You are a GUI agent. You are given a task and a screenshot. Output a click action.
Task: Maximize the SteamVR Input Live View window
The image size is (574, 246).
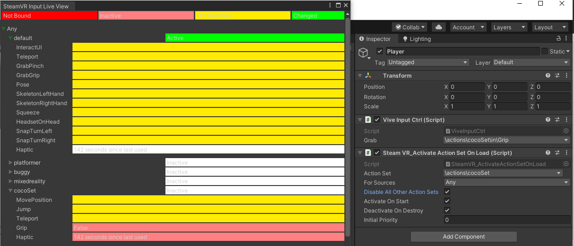pos(338,5)
